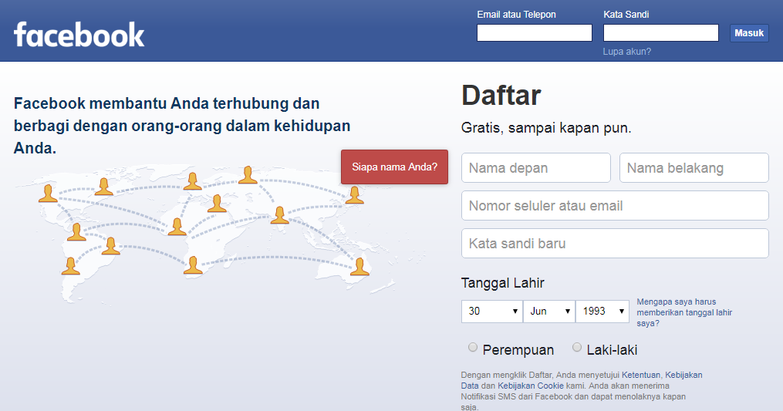
Task: Focus the Kata Sandi login field
Action: click(660, 33)
